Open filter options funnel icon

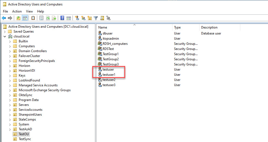coord(96,18)
